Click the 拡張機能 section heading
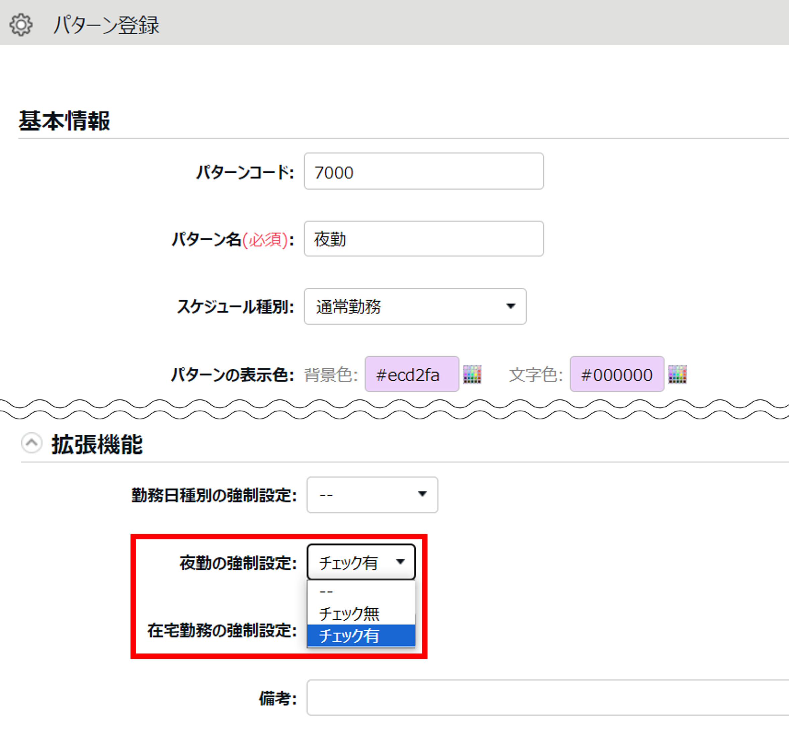Screen dimensions: 789x733 tap(97, 444)
